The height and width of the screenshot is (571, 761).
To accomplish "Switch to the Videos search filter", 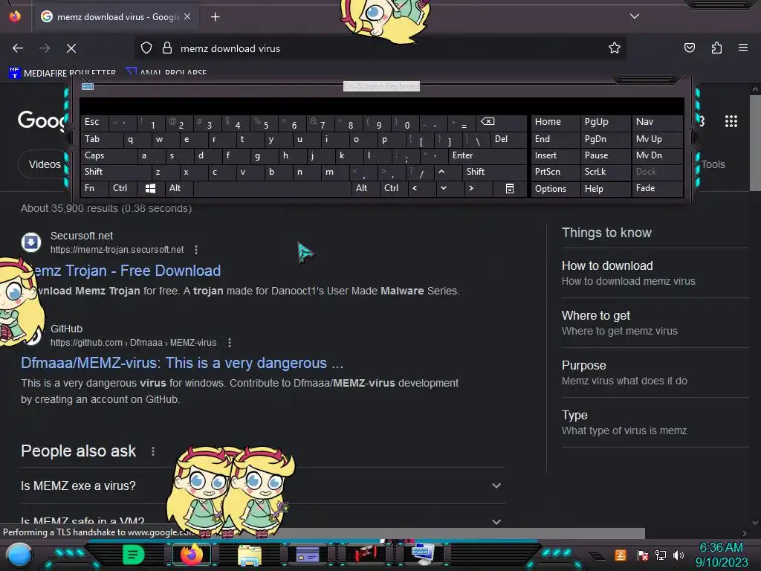I will point(44,164).
